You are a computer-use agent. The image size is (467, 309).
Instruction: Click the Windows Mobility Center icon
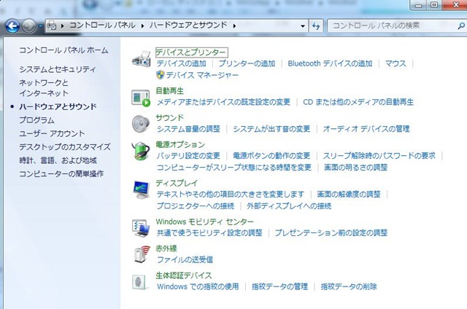(x=141, y=228)
